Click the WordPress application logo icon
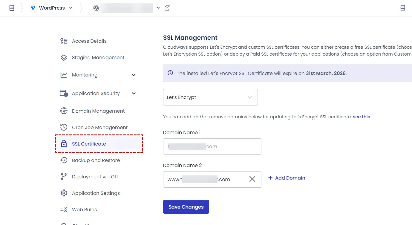 pyautogui.click(x=96, y=8)
